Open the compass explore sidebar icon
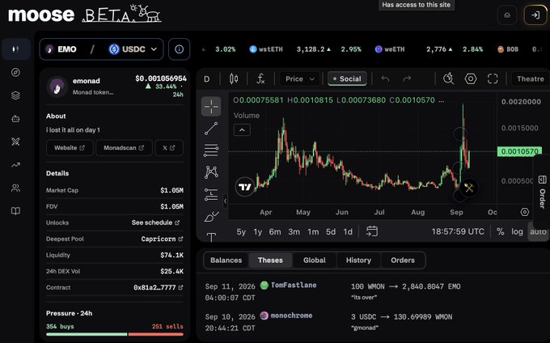 coord(16,72)
